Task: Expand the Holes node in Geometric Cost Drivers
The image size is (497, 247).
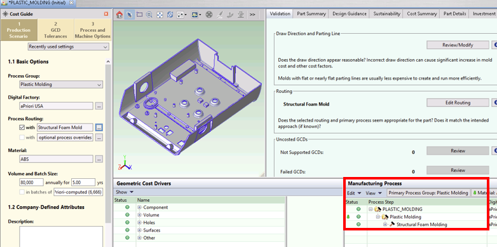Action: 139,223
